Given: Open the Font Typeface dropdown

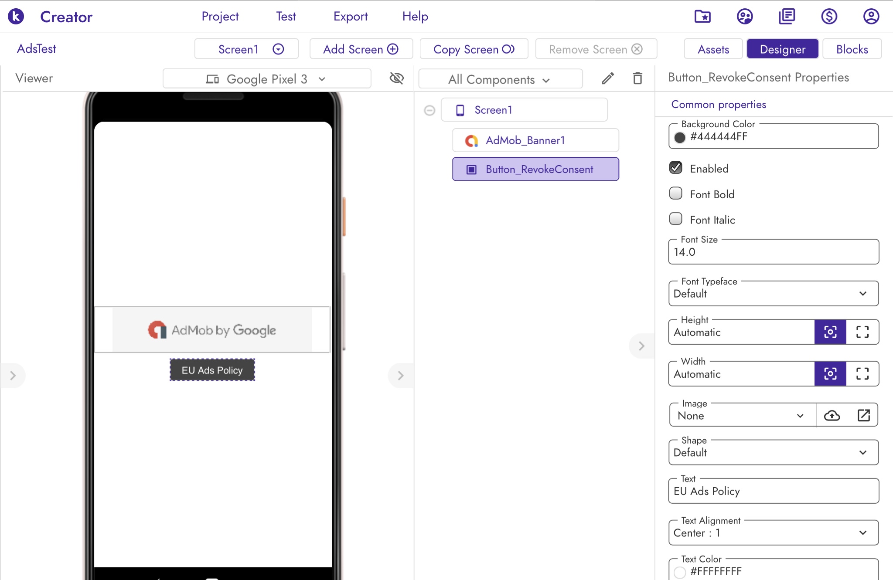Looking at the screenshot, I should (773, 294).
